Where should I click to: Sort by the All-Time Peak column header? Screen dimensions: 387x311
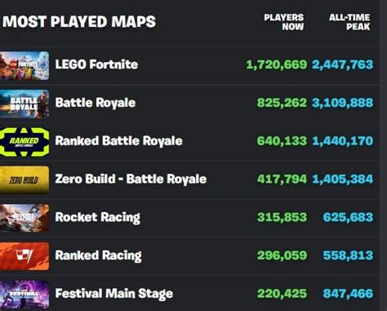pos(349,22)
